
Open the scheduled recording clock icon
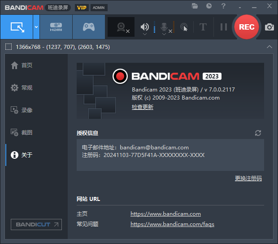(209, 6)
